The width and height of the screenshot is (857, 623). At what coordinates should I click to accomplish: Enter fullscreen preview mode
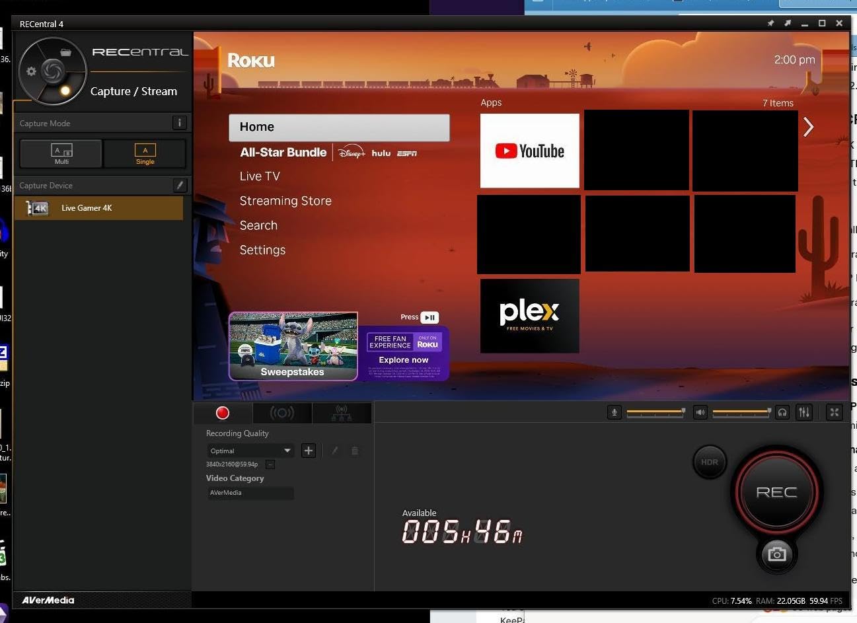(x=835, y=412)
